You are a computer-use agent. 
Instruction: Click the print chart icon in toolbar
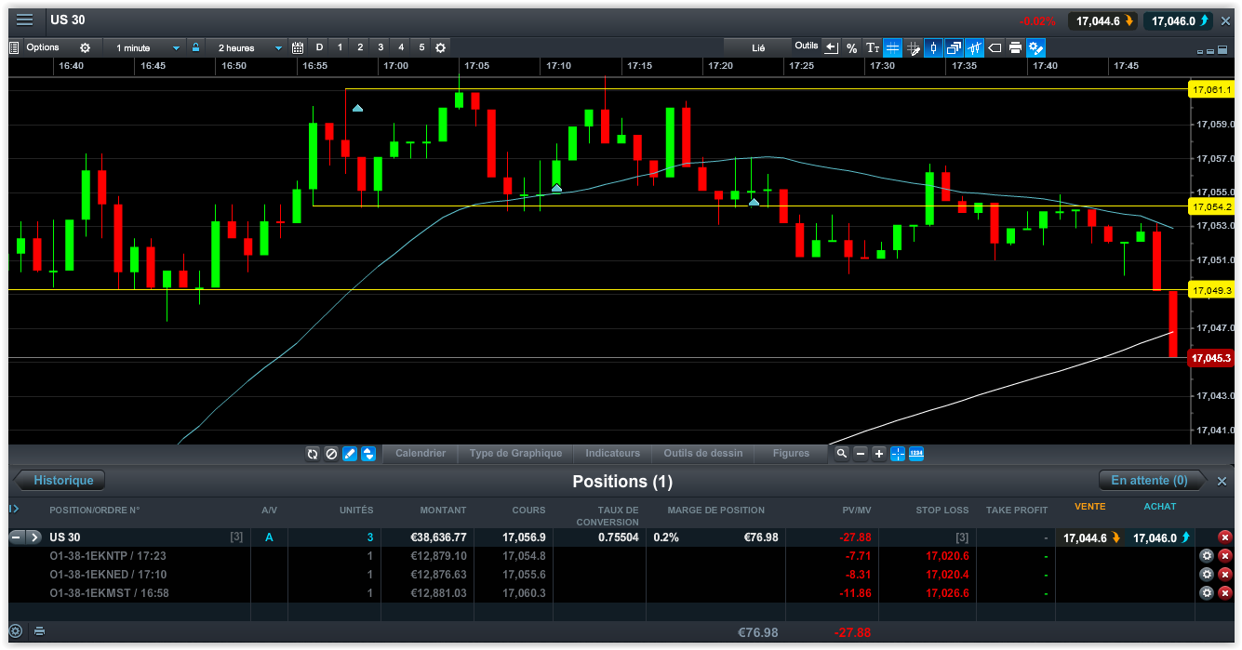[x=1015, y=47]
